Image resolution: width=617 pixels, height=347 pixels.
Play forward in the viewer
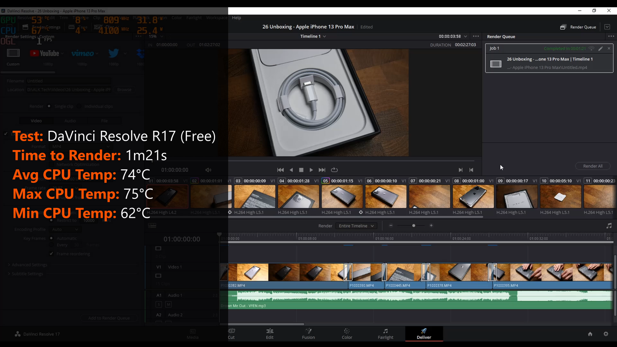click(311, 170)
